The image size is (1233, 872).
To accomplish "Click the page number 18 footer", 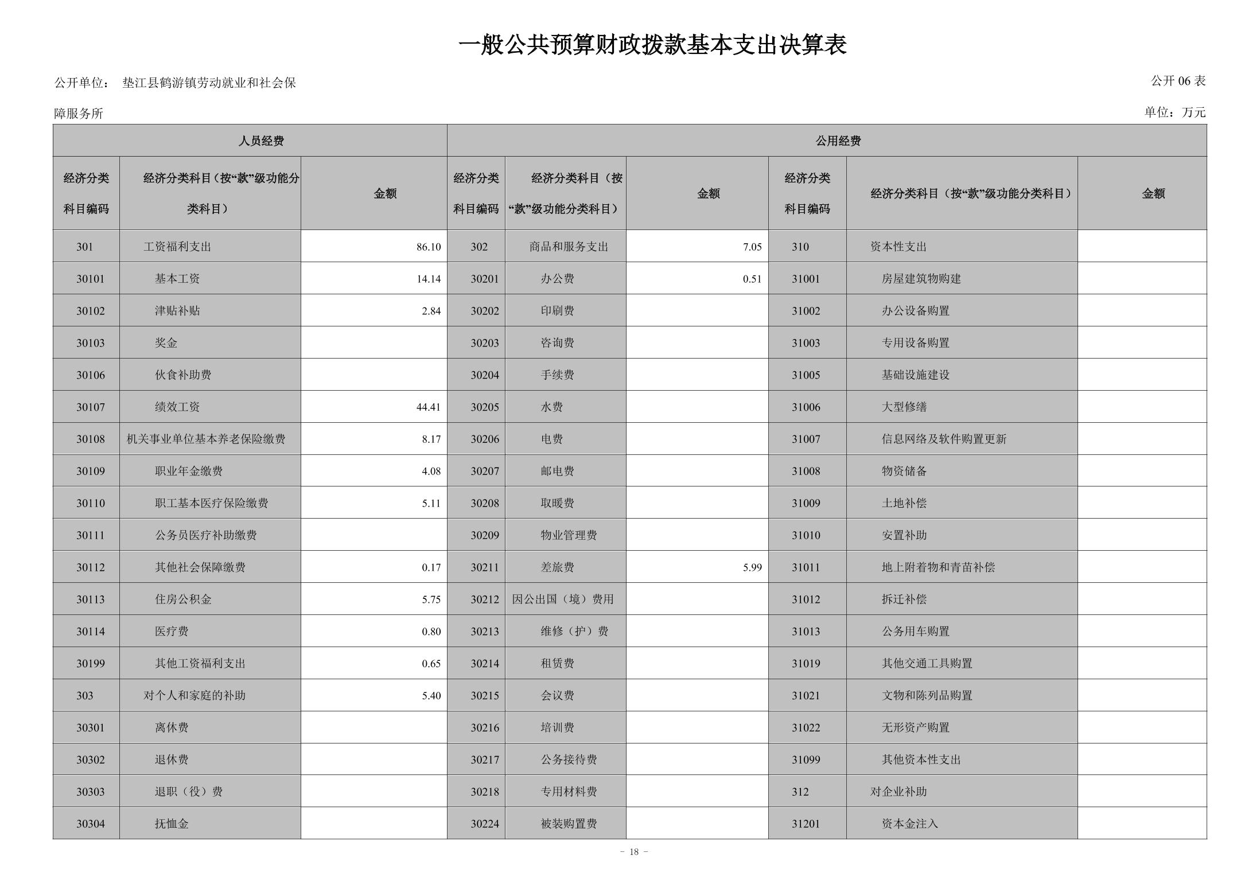I will point(634,852).
